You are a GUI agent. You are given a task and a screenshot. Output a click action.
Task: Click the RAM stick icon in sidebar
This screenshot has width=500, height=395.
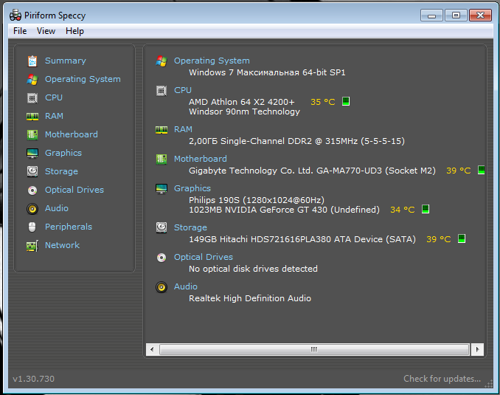(32, 116)
